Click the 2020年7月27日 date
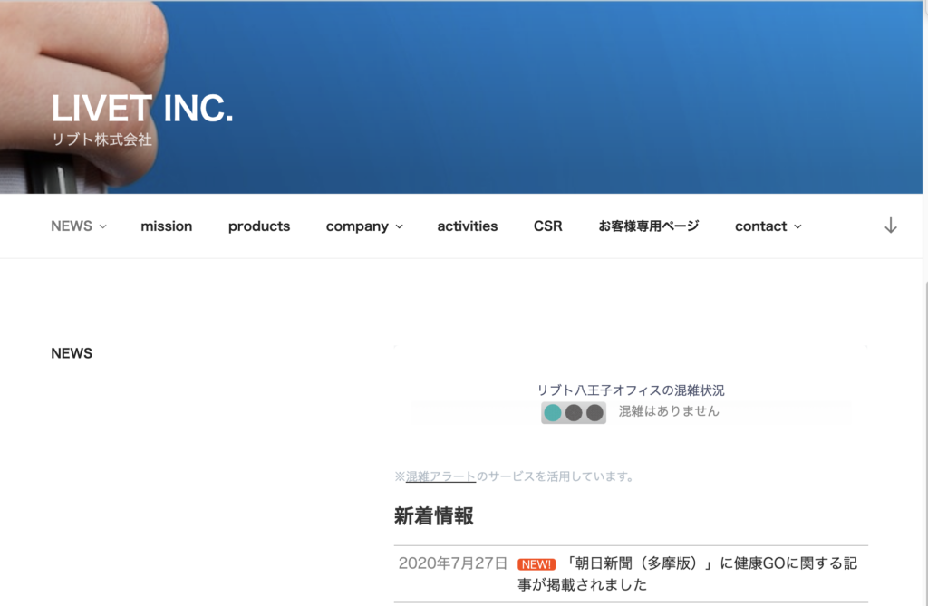 tap(453, 563)
